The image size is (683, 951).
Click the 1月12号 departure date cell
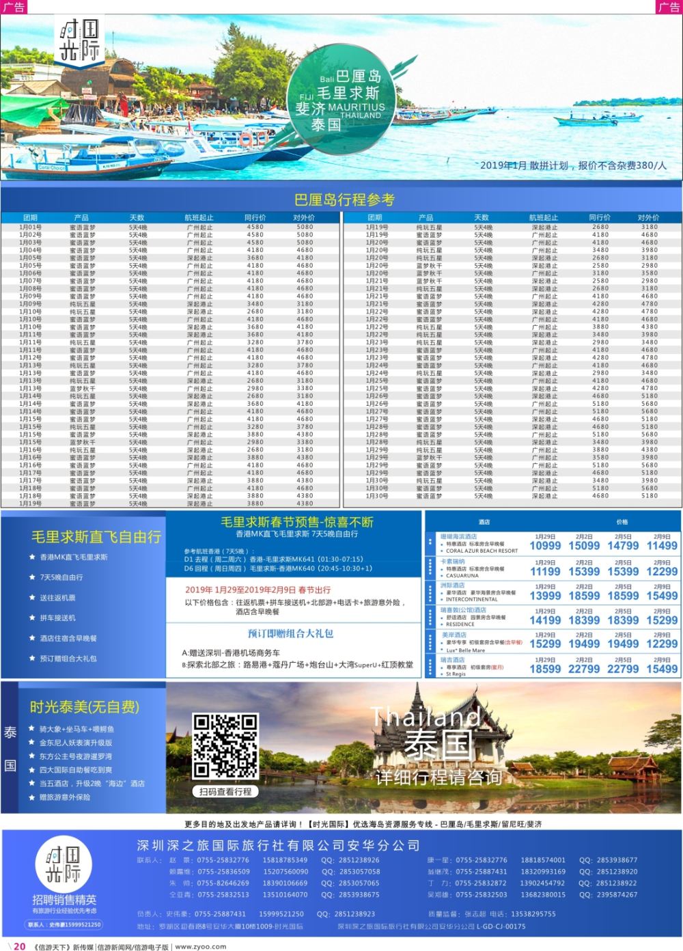click(31, 357)
